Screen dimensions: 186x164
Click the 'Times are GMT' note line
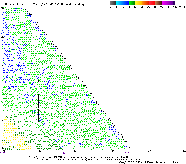[x=78, y=157]
